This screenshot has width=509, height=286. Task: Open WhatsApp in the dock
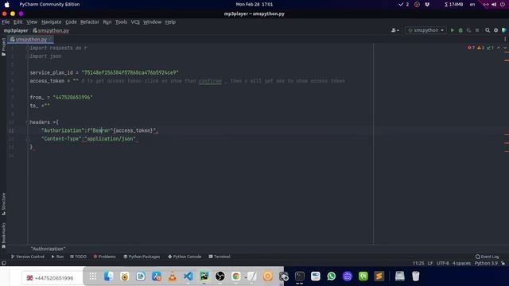[331, 276]
